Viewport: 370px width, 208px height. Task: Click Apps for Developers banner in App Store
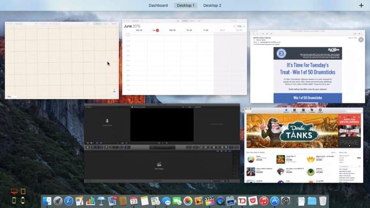[349, 120]
